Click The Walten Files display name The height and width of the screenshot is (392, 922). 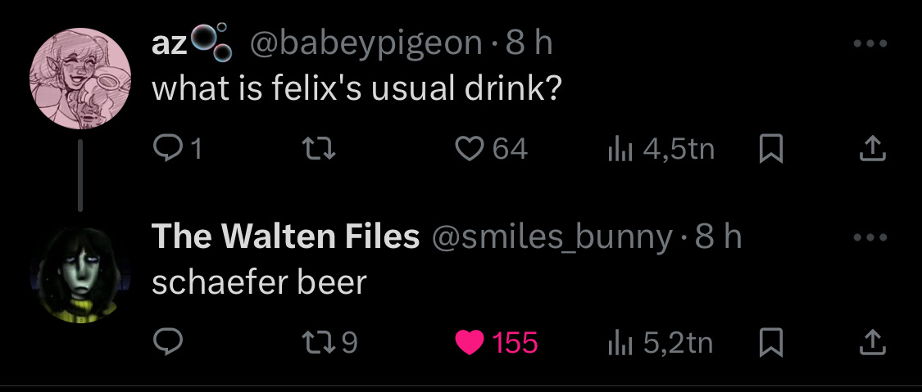pos(285,237)
